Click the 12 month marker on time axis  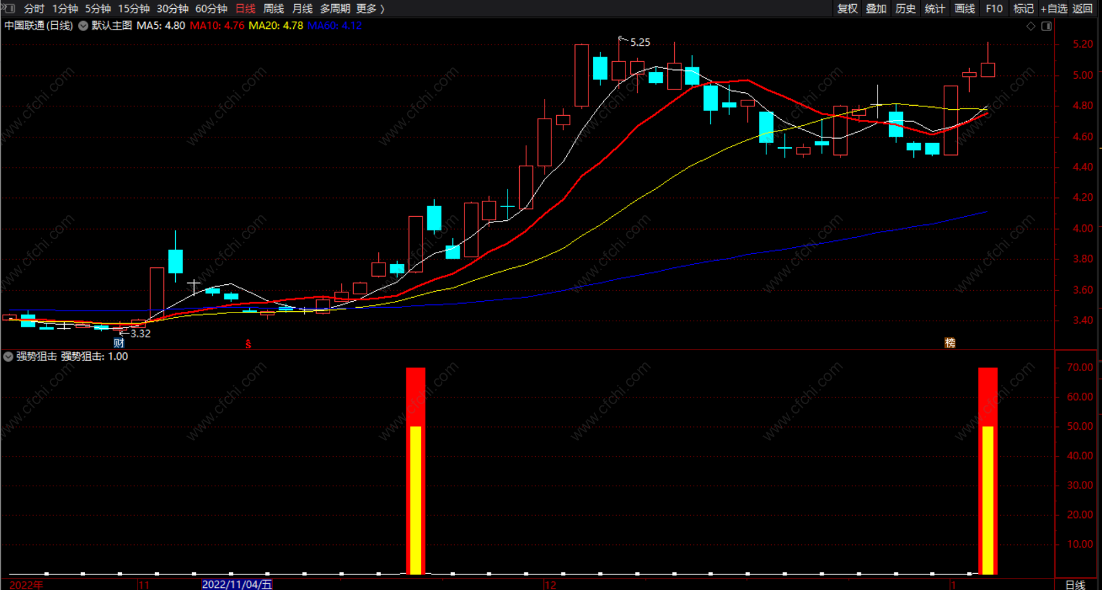(x=551, y=585)
